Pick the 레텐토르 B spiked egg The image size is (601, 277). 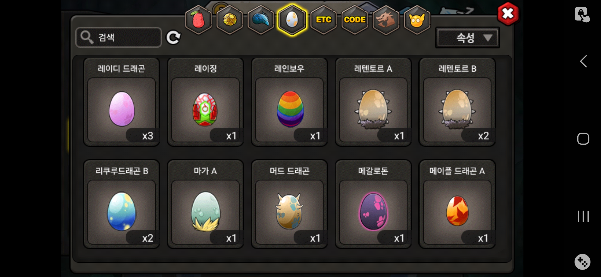click(457, 102)
